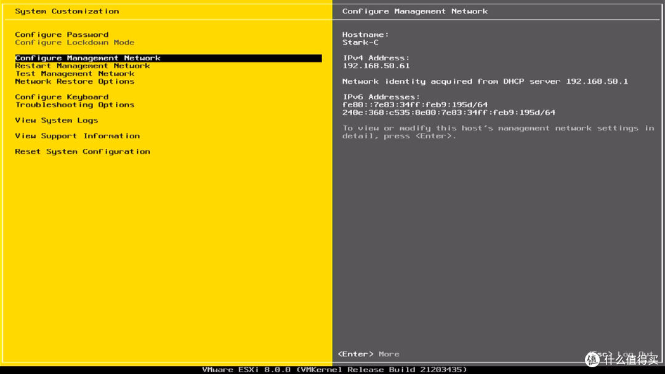
Task: Click the System Customization panel title
Action: click(x=67, y=11)
